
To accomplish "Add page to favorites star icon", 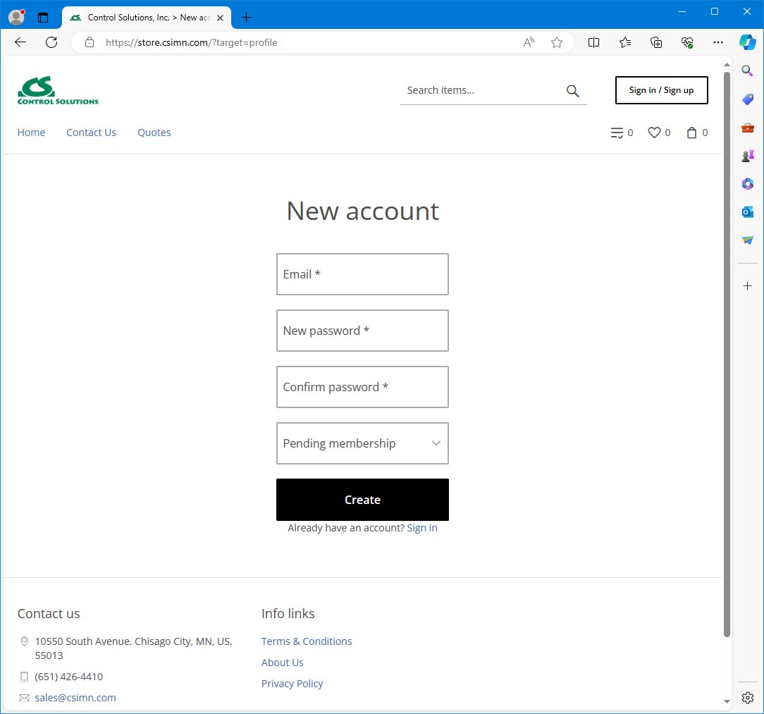I will tap(557, 42).
